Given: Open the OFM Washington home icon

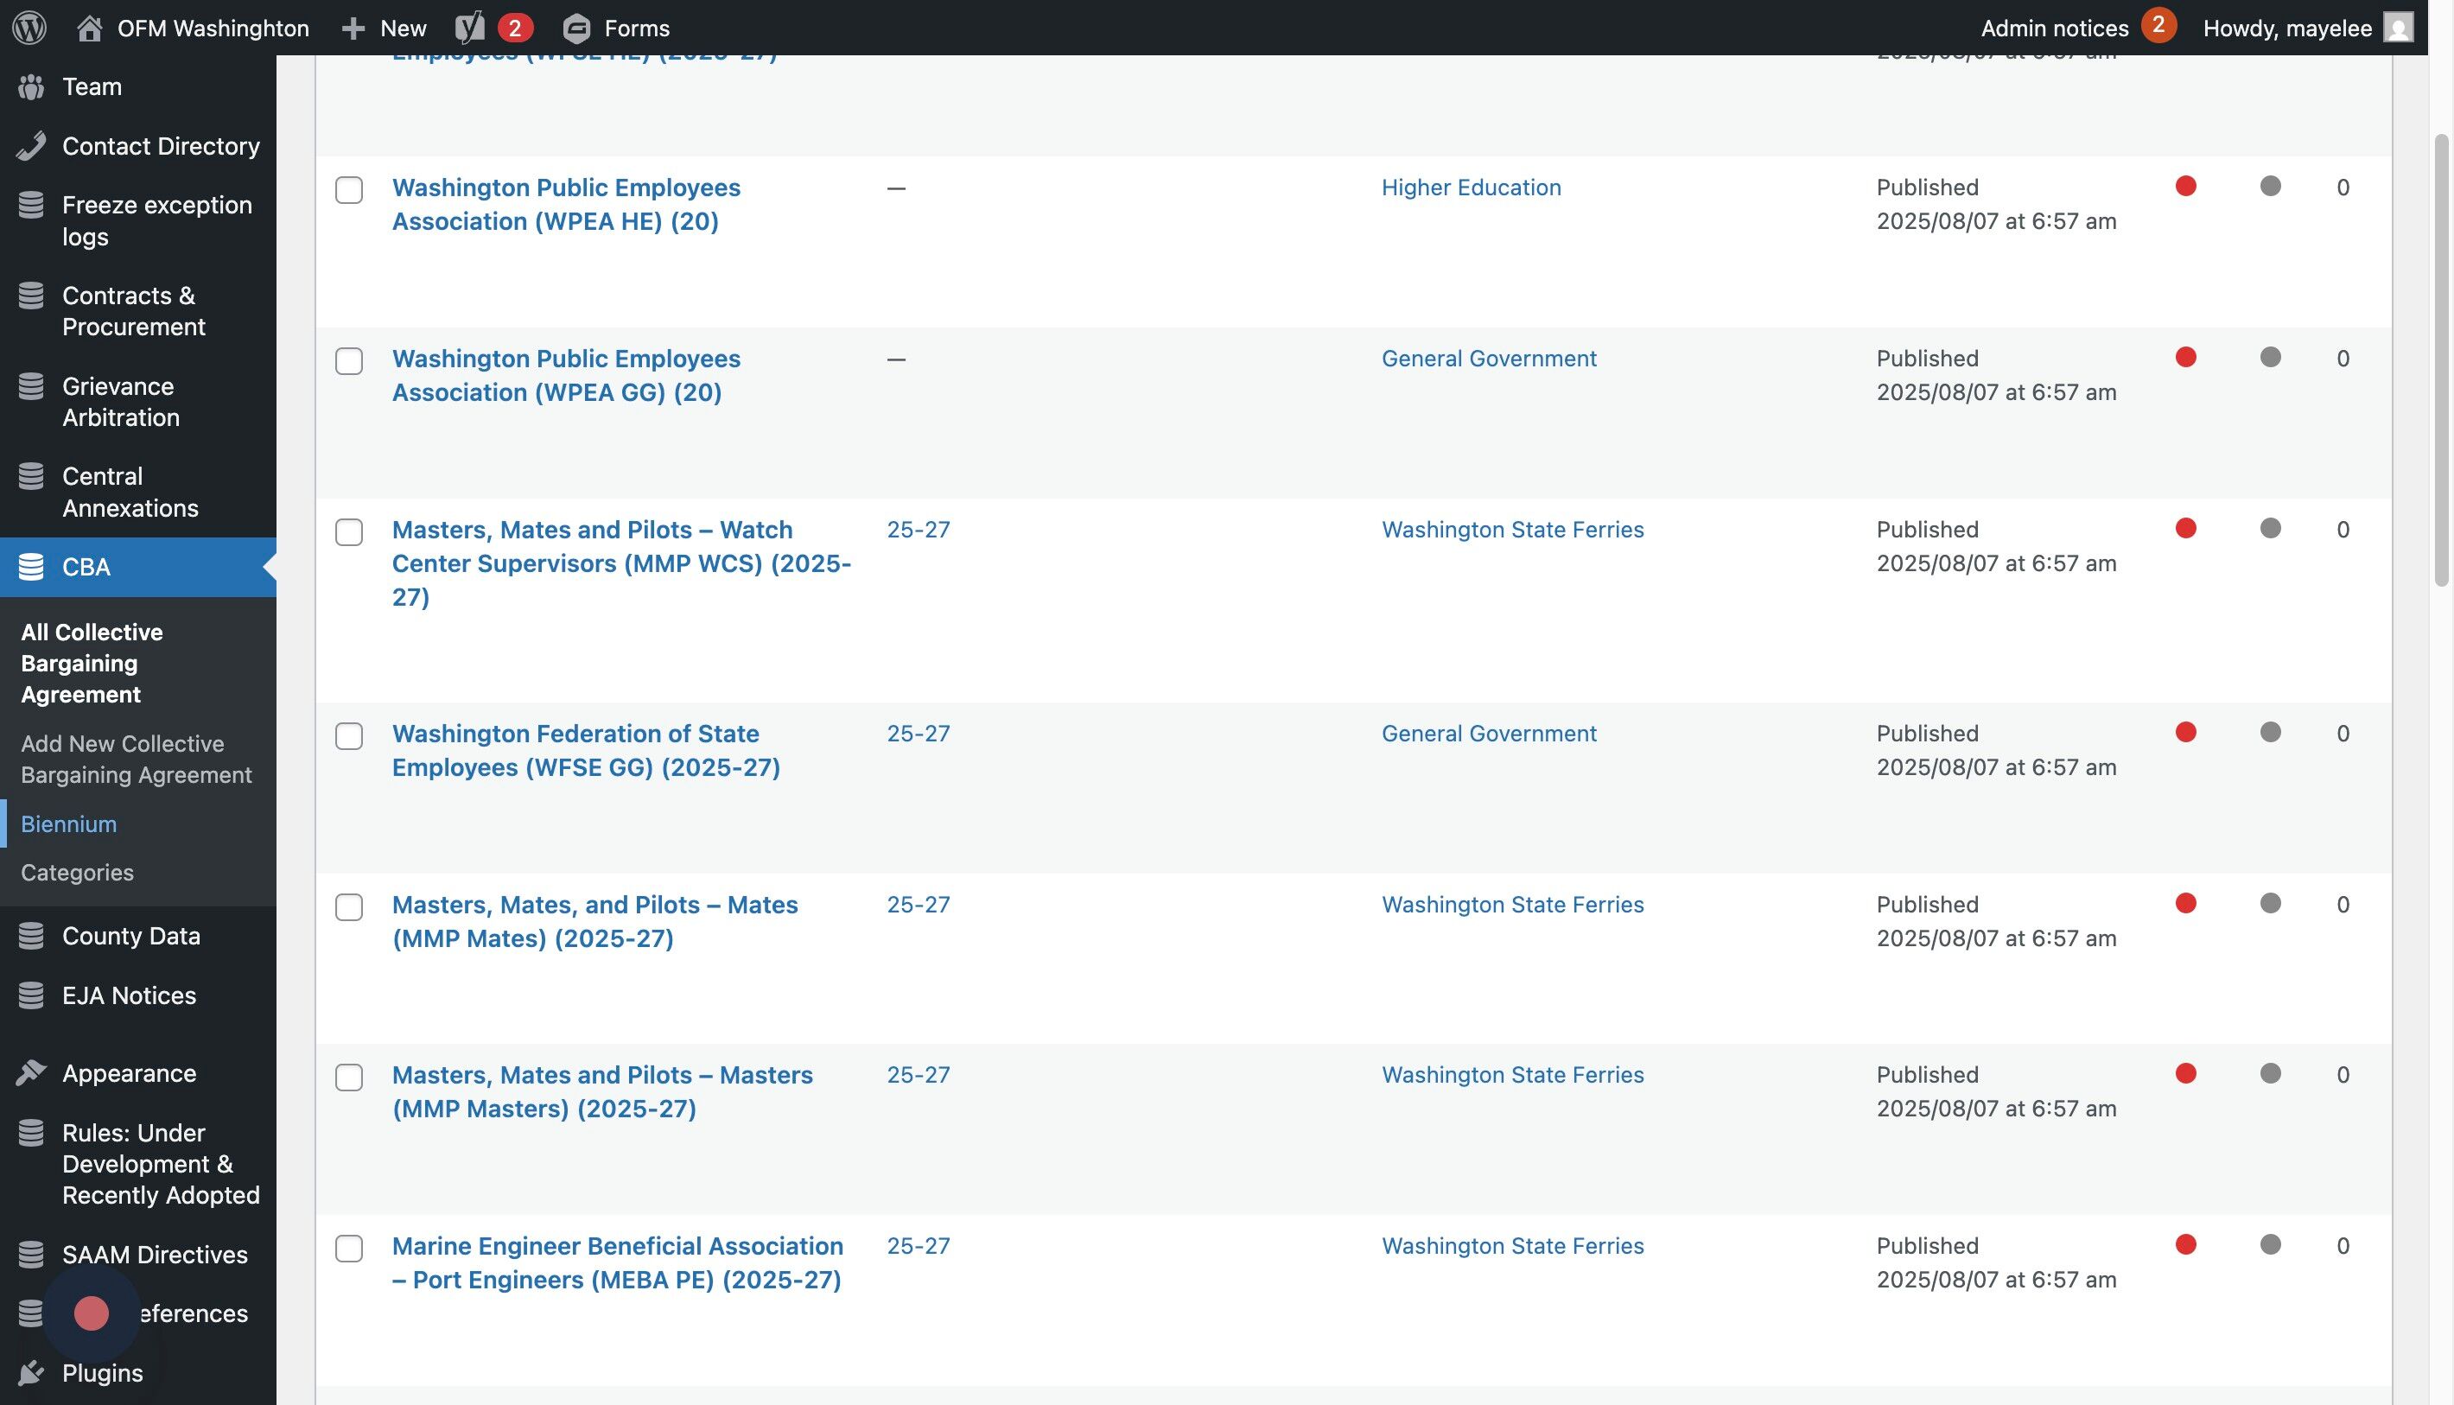Looking at the screenshot, I should click(x=90, y=28).
